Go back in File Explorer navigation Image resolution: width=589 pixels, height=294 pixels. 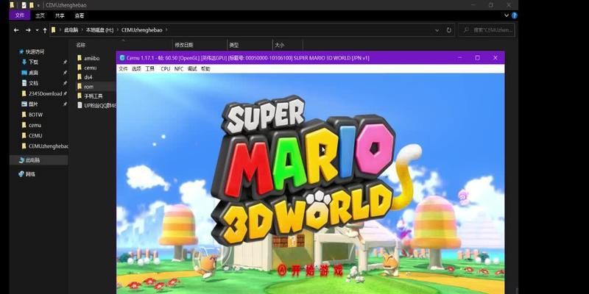pos(16,30)
